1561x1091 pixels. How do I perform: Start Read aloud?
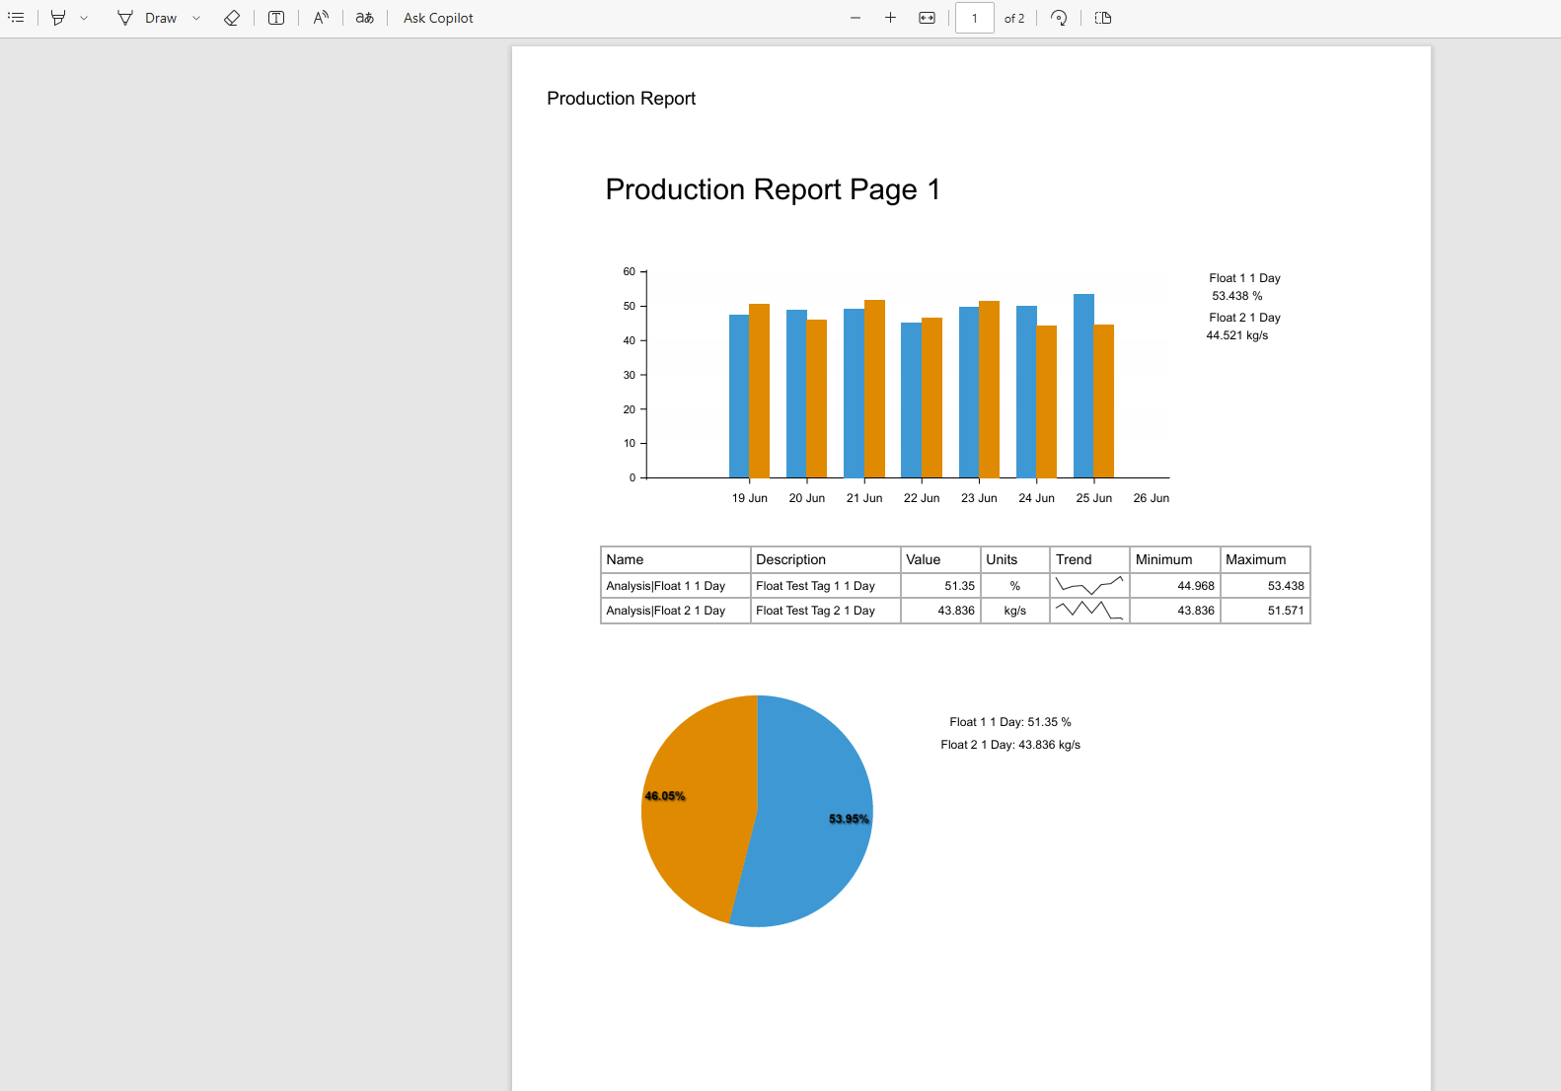[x=321, y=18]
